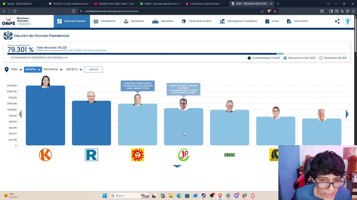Open the Settings gear in taskbar
The height and width of the screenshot is (200, 357).
(x=228, y=196)
